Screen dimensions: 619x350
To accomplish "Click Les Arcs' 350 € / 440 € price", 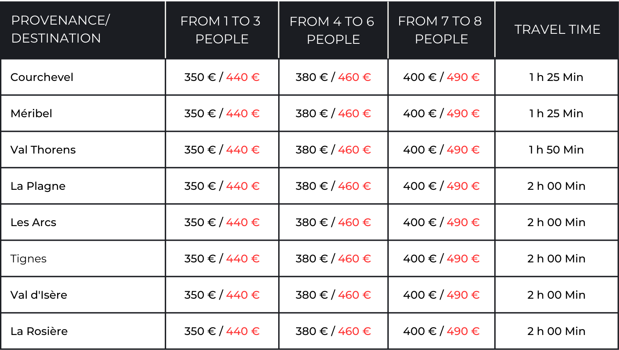I will pyautogui.click(x=222, y=222).
